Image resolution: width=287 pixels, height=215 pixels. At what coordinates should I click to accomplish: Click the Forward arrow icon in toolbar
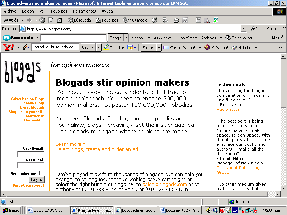coord(29,20)
